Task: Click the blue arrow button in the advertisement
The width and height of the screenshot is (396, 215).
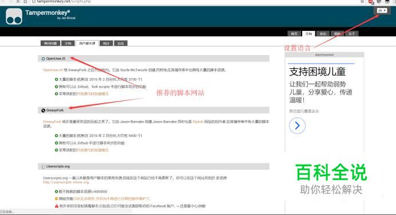Action: pyautogui.click(x=297, y=126)
